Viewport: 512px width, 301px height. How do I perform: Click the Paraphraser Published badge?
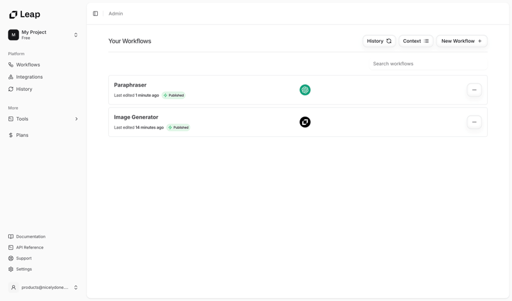173,95
